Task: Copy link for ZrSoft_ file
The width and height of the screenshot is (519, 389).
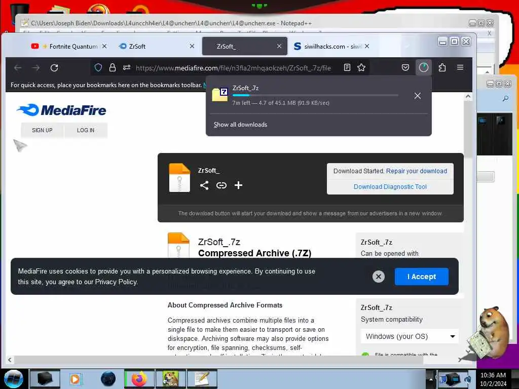Action: (221, 185)
